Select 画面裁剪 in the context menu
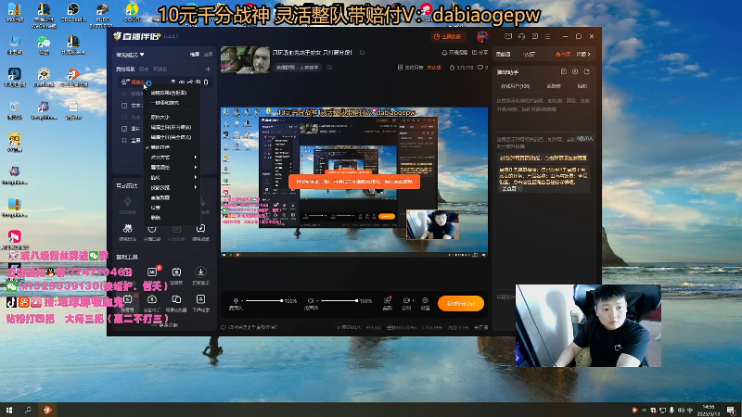Viewport: 742px width, 417px height. pyautogui.click(x=160, y=197)
